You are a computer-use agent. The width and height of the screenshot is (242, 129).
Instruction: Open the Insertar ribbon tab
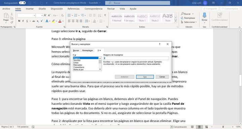(30, 9)
